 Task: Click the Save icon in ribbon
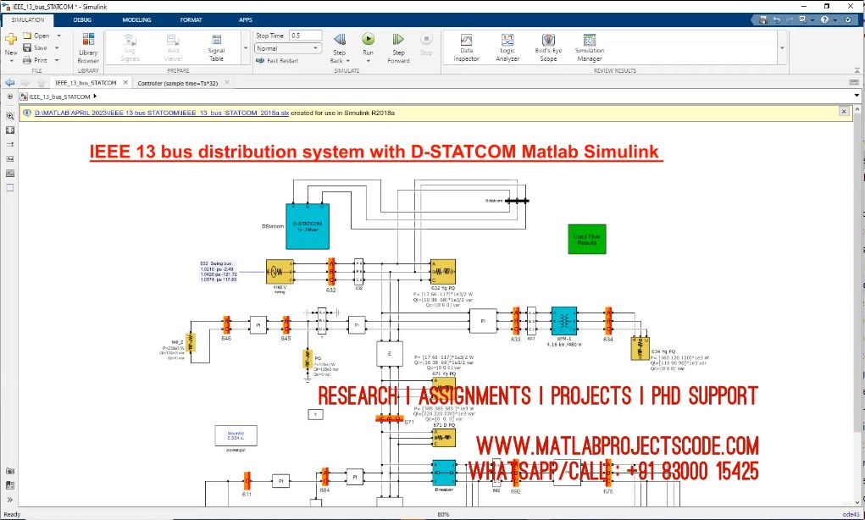(x=27, y=48)
